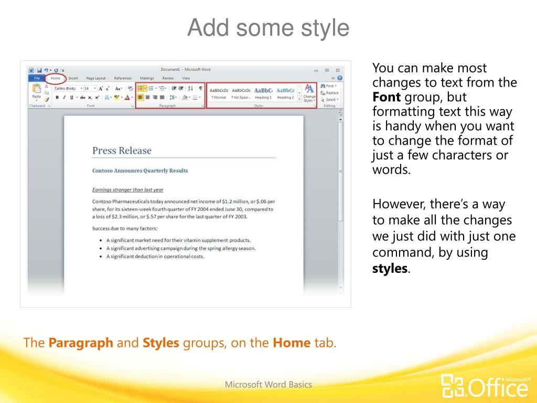Viewport: 537px width, 403px height.
Task: Switch to the Page Layout tab
Action: pyautogui.click(x=96, y=78)
